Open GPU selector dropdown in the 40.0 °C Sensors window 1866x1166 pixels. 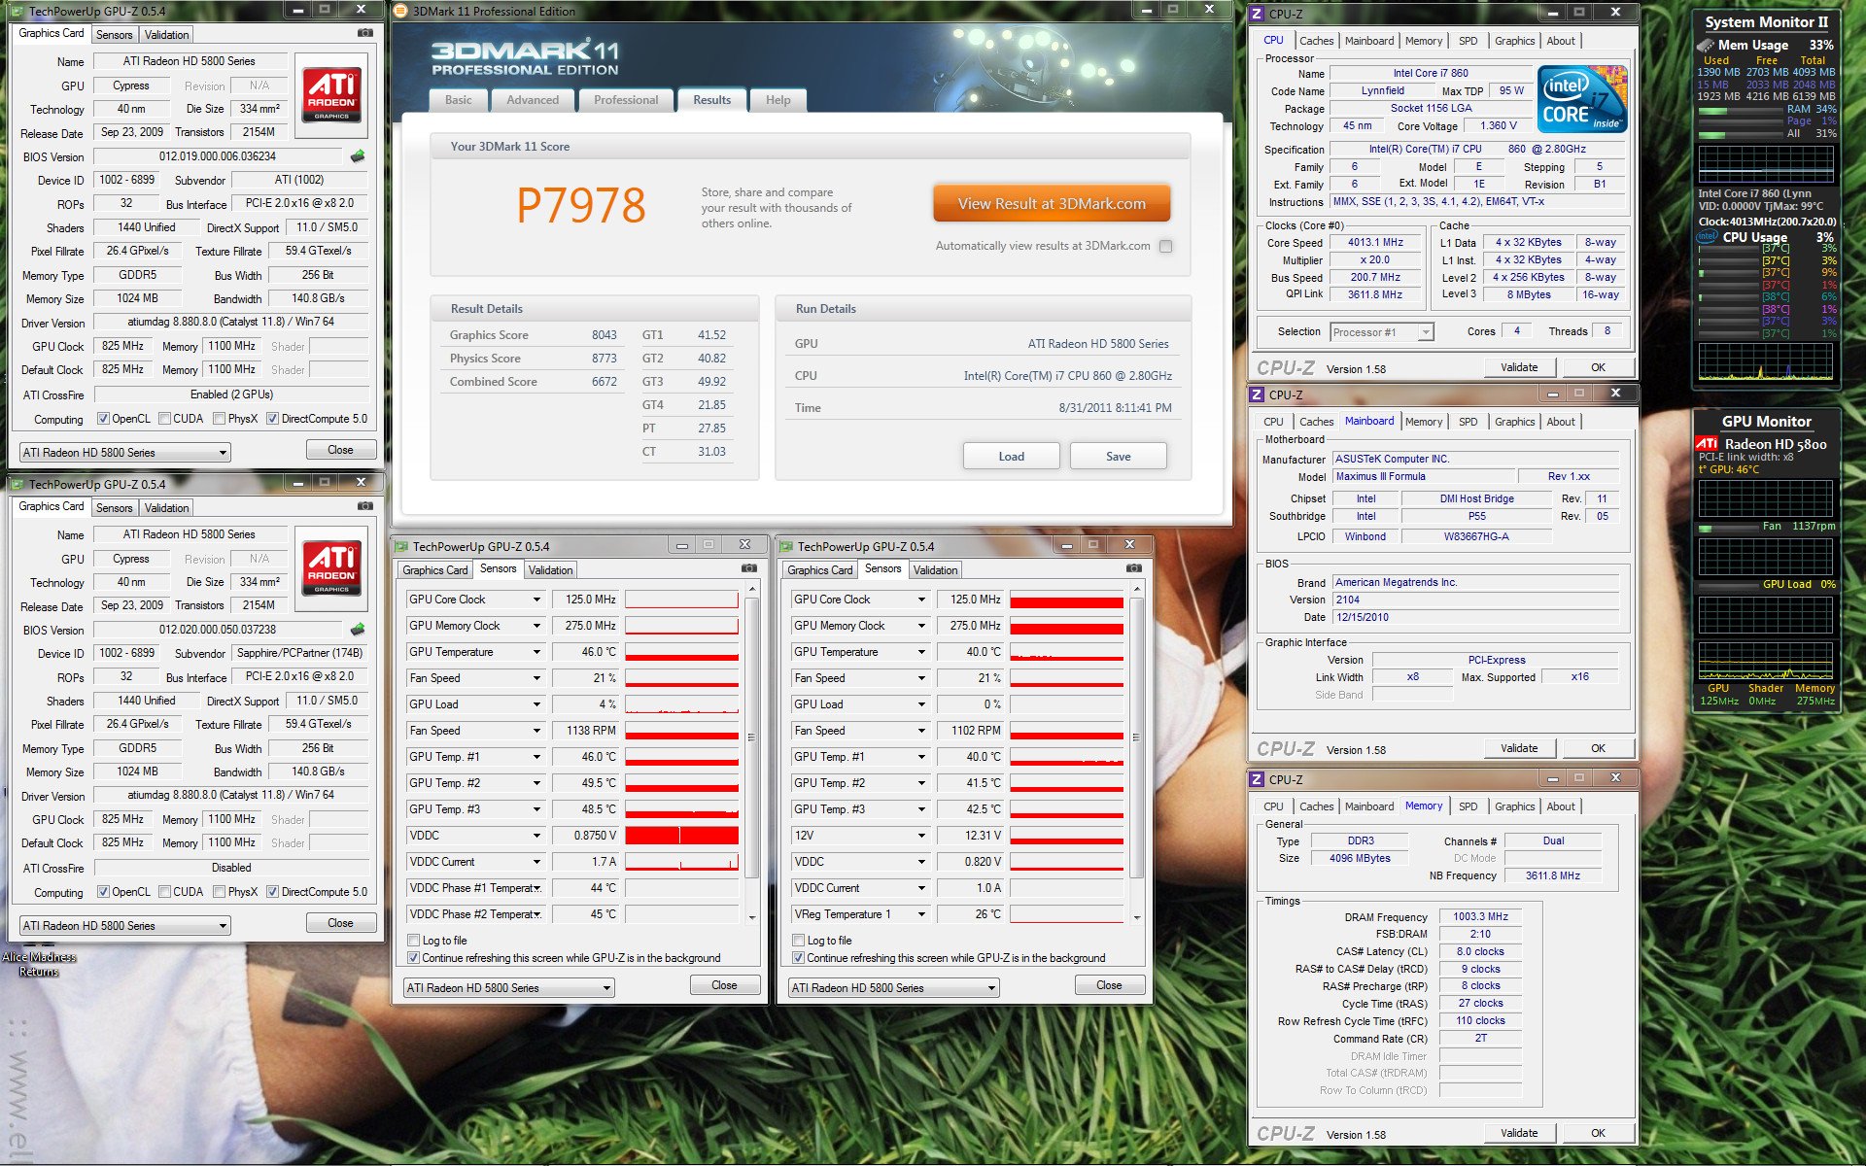pos(893,988)
